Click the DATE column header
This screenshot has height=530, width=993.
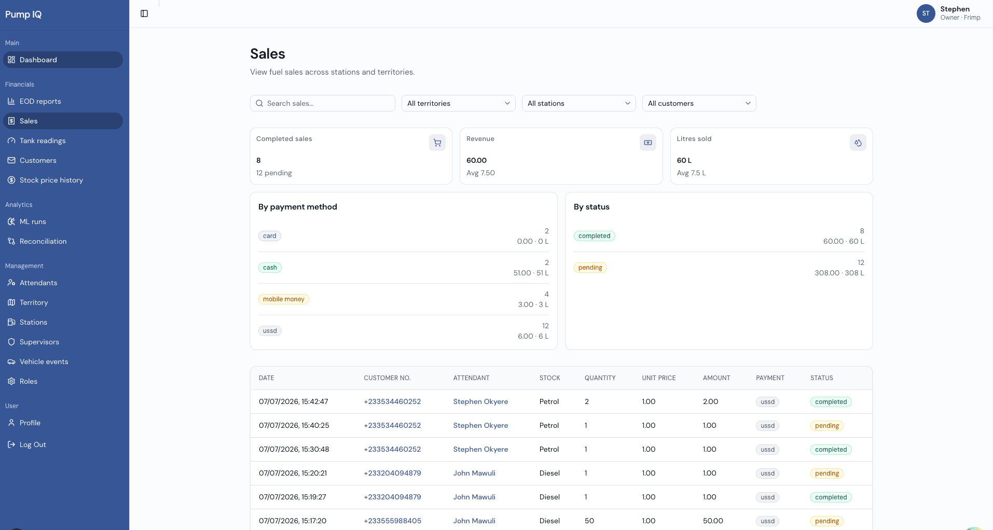267,378
